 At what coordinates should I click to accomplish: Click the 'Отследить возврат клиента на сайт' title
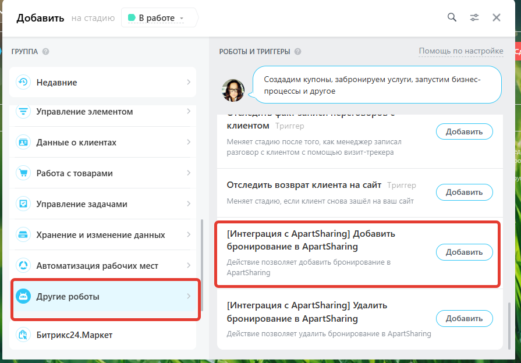pos(304,185)
